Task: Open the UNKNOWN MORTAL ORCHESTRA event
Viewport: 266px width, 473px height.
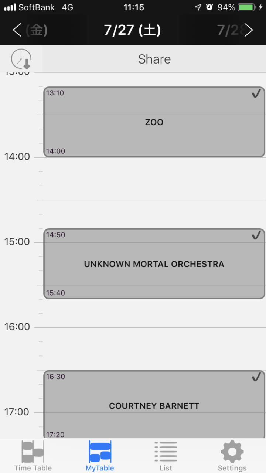Action: point(154,264)
